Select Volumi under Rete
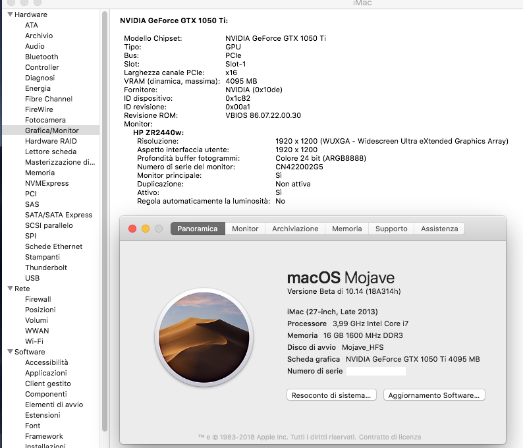 tap(36, 320)
